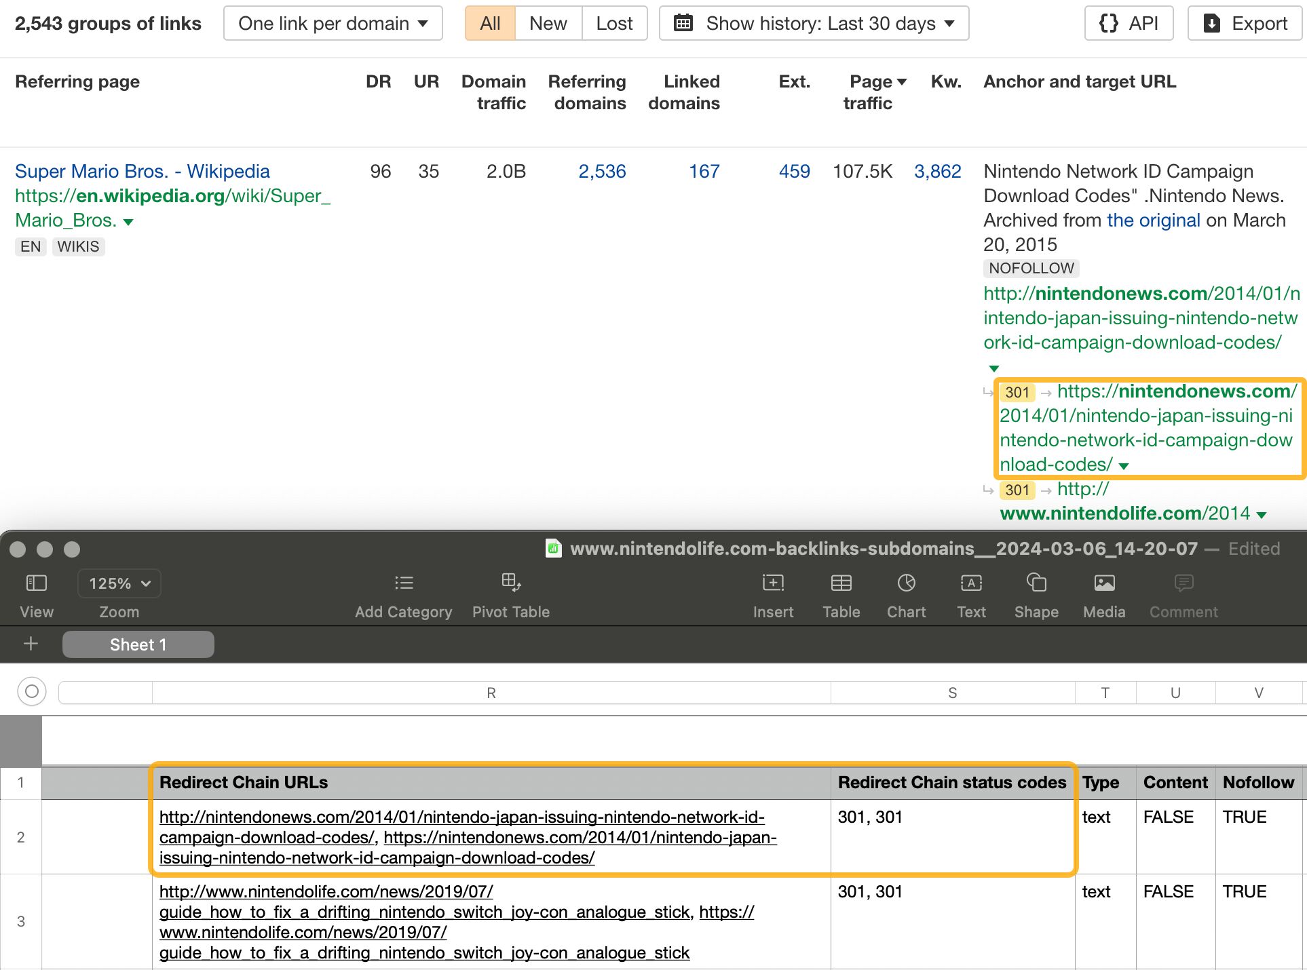Open the Chart insertion tool

click(906, 594)
